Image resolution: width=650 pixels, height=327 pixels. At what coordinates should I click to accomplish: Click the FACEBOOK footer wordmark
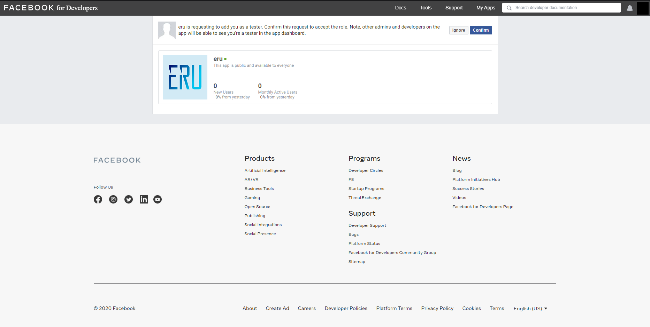[x=117, y=160]
